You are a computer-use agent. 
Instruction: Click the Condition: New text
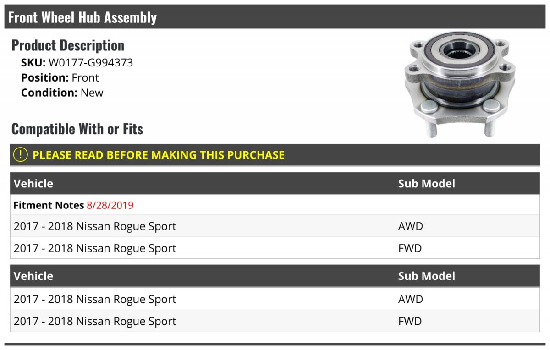[62, 93]
